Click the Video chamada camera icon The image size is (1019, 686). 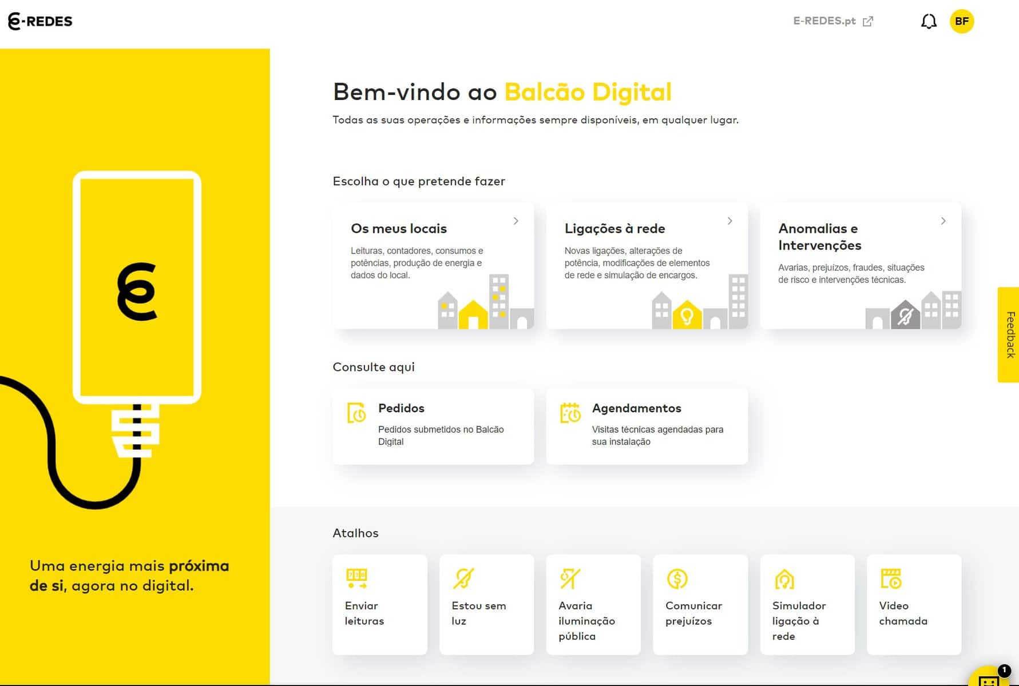pos(891,579)
